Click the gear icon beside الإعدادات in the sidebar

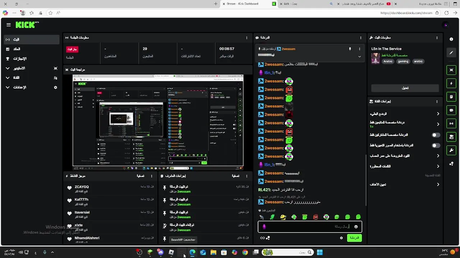click(x=55, y=87)
